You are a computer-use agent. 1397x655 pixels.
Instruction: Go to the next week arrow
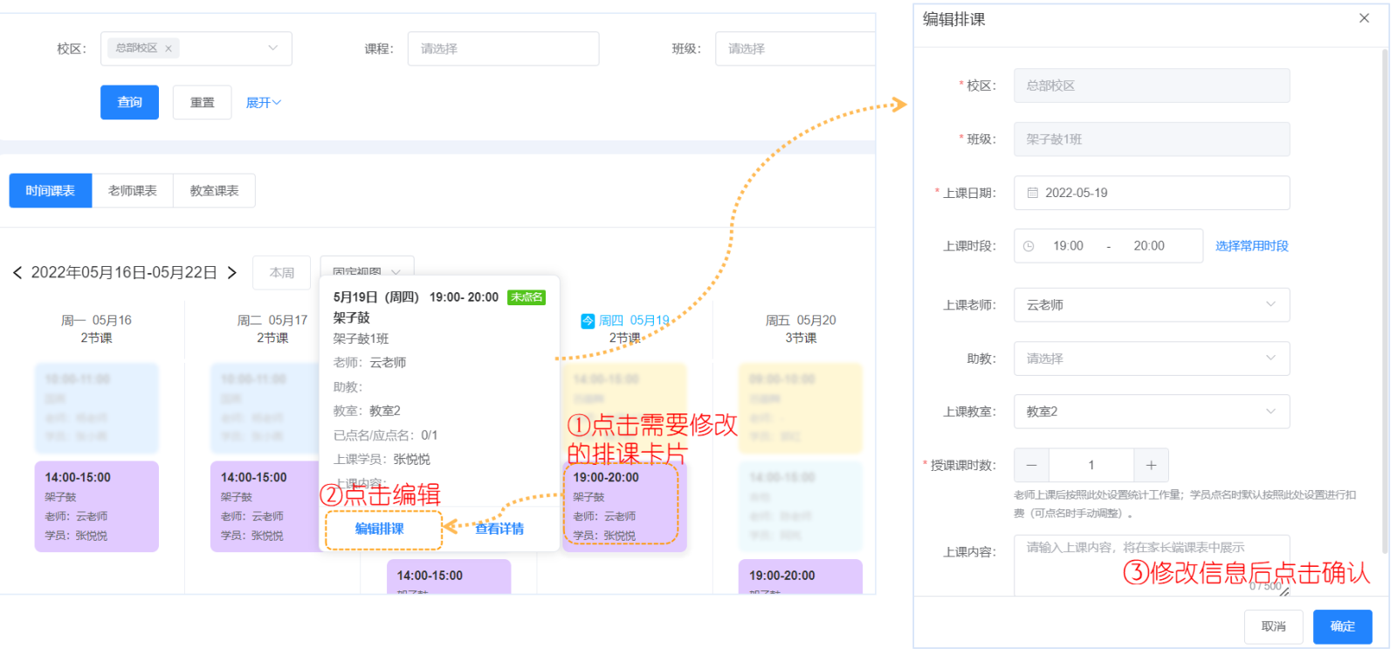[x=231, y=273]
